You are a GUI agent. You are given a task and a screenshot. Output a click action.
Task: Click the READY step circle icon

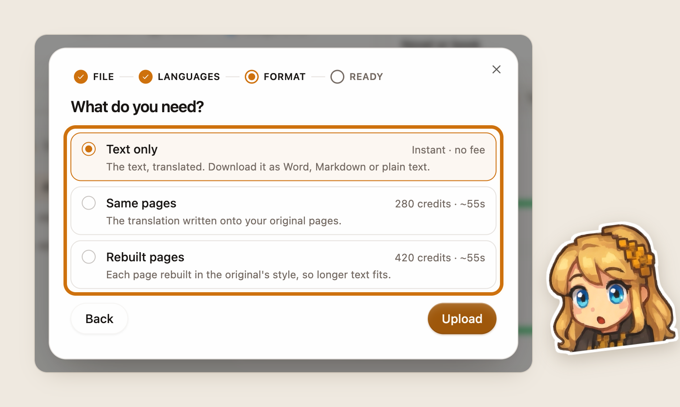click(337, 77)
